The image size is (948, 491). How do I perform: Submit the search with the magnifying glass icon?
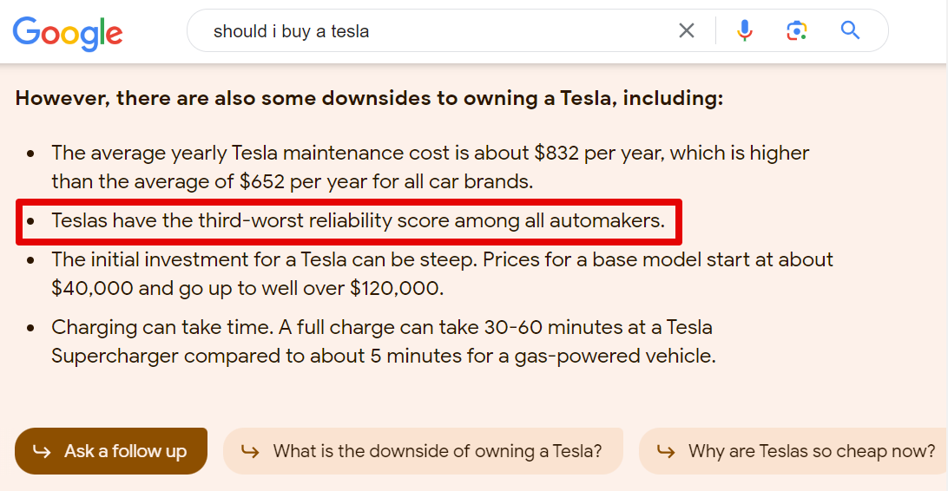tap(850, 30)
